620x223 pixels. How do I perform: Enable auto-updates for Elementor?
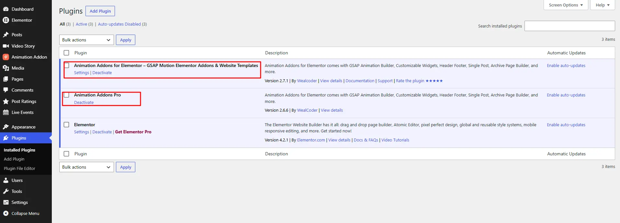[566, 125]
